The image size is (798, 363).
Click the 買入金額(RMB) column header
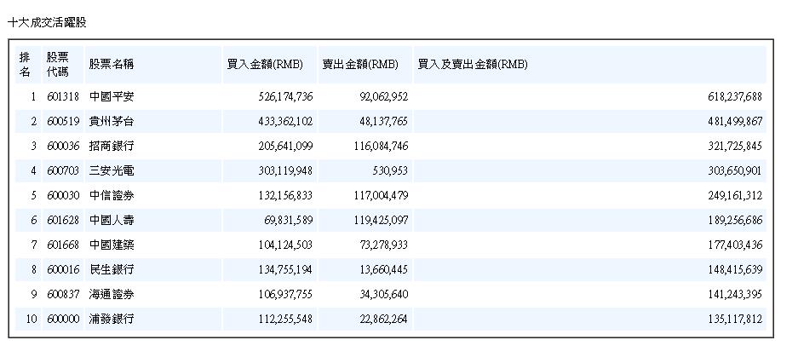(x=266, y=64)
